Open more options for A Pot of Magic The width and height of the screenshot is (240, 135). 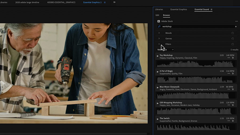tap(229, 74)
